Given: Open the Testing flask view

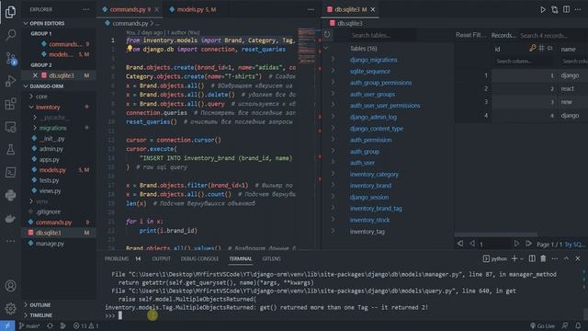Looking at the screenshot, I should pyautogui.click(x=10, y=149).
